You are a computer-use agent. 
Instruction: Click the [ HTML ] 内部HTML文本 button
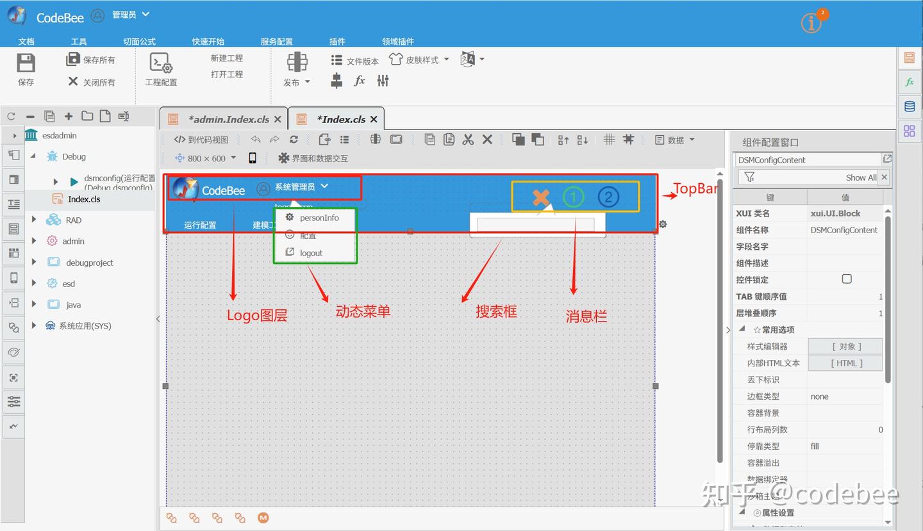tap(846, 363)
